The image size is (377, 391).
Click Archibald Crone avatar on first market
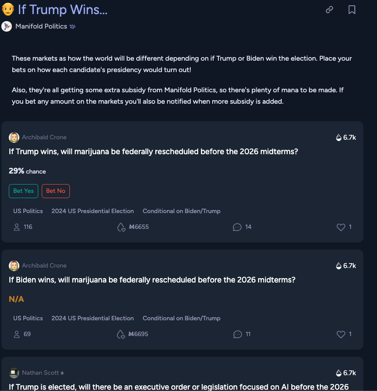(14, 138)
